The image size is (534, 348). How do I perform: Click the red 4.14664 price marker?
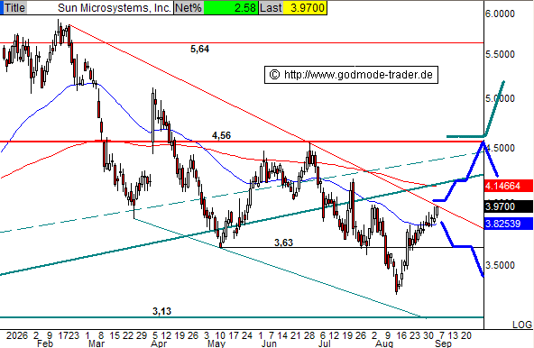(508, 186)
